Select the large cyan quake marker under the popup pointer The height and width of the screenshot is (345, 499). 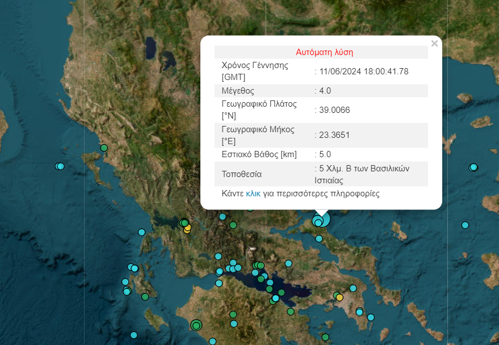322,220
